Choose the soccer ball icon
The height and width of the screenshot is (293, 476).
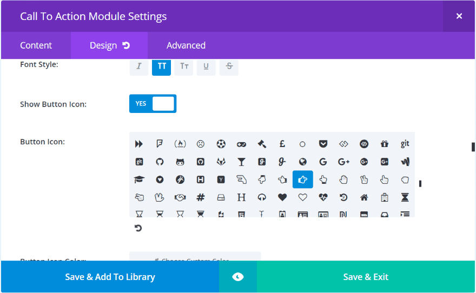pyautogui.click(x=221, y=144)
